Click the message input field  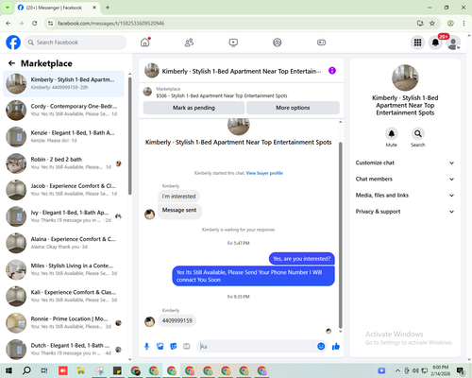(257, 347)
